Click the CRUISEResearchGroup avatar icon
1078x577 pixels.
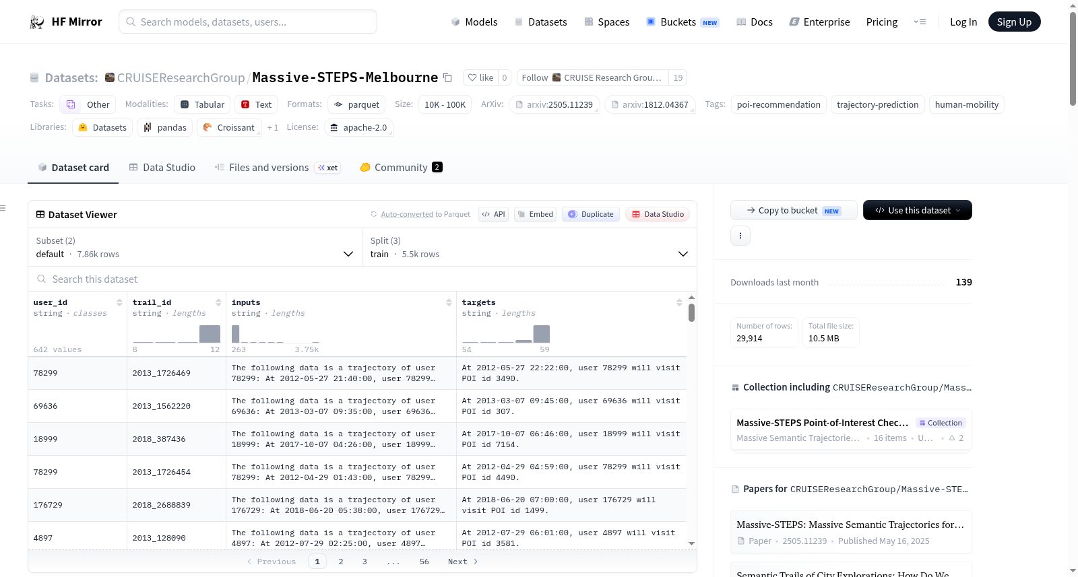[x=110, y=77]
